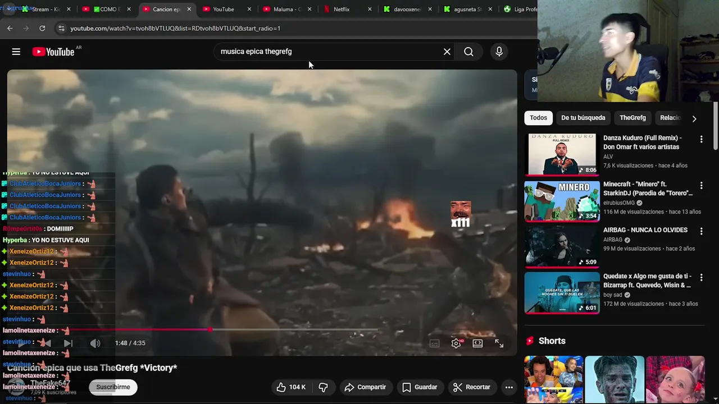Enter fullscreen on the video player

click(x=499, y=343)
